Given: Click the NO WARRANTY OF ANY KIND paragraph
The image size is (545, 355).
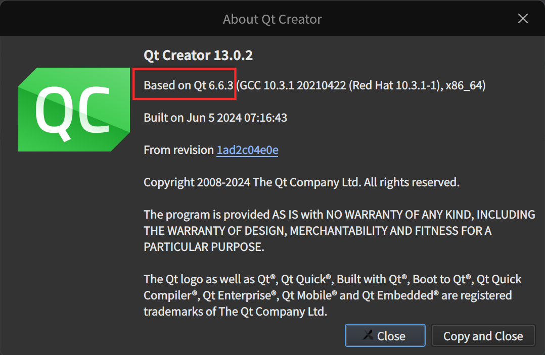Looking at the screenshot, I should pos(339,230).
